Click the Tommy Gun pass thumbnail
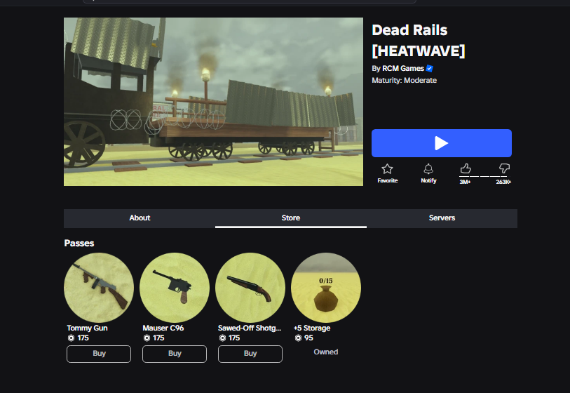The image size is (570, 393). (99, 288)
